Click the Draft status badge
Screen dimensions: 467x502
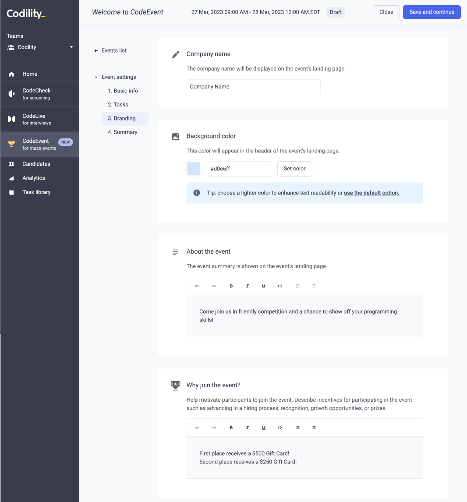336,12
